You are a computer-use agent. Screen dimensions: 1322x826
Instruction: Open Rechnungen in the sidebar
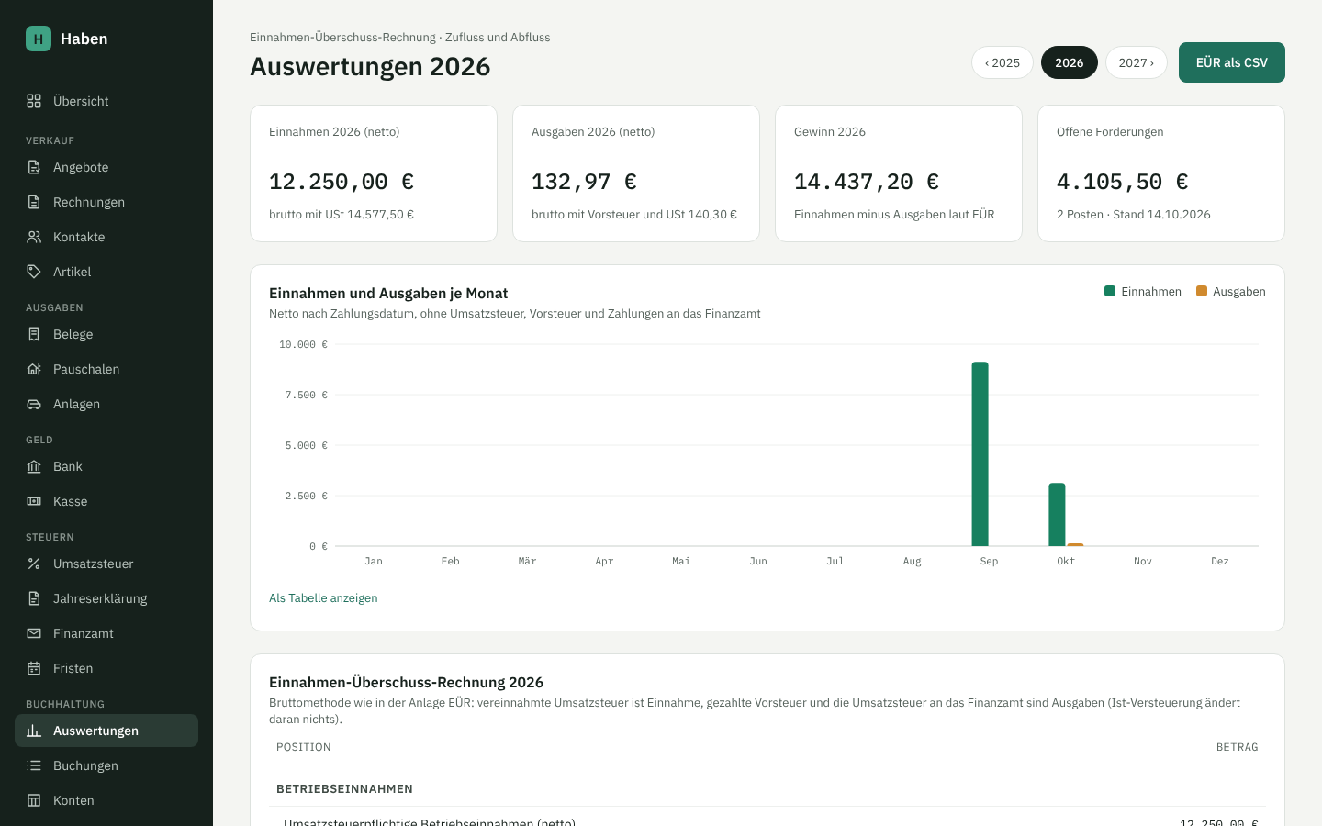[x=106, y=202]
